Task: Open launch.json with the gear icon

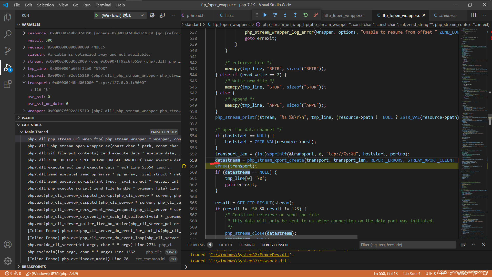Action: [152, 15]
